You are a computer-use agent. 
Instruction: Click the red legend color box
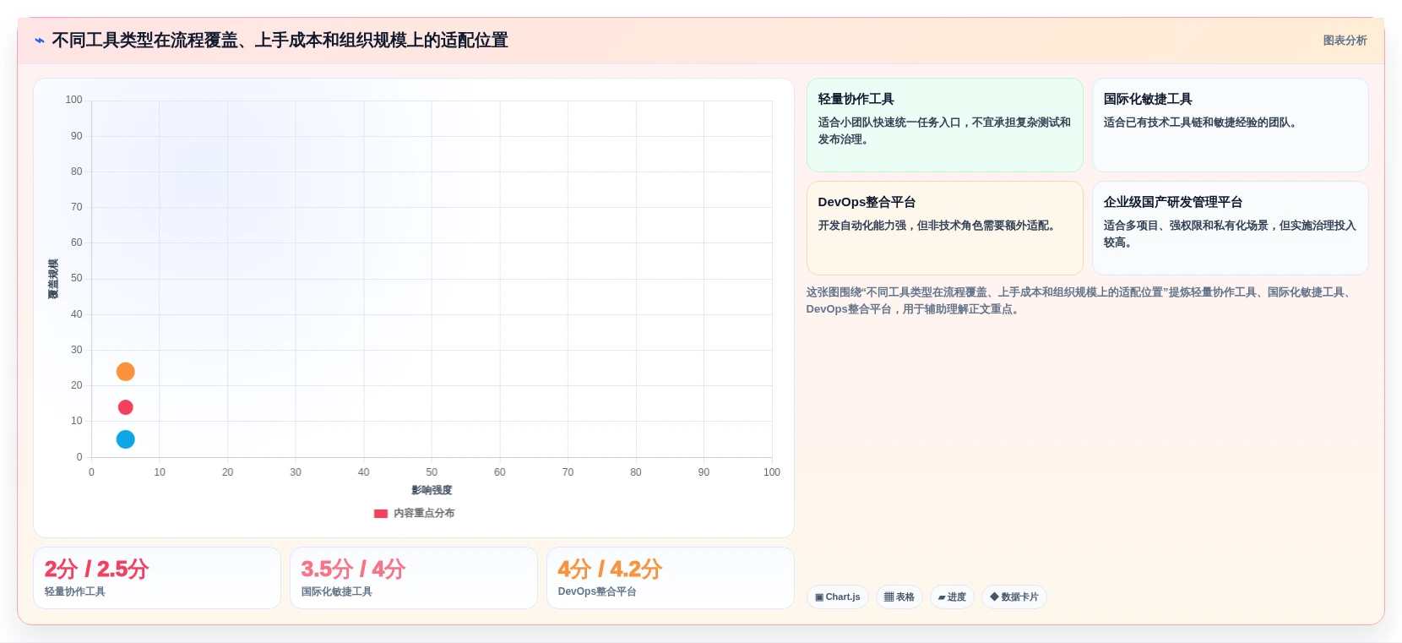pyautogui.click(x=381, y=513)
